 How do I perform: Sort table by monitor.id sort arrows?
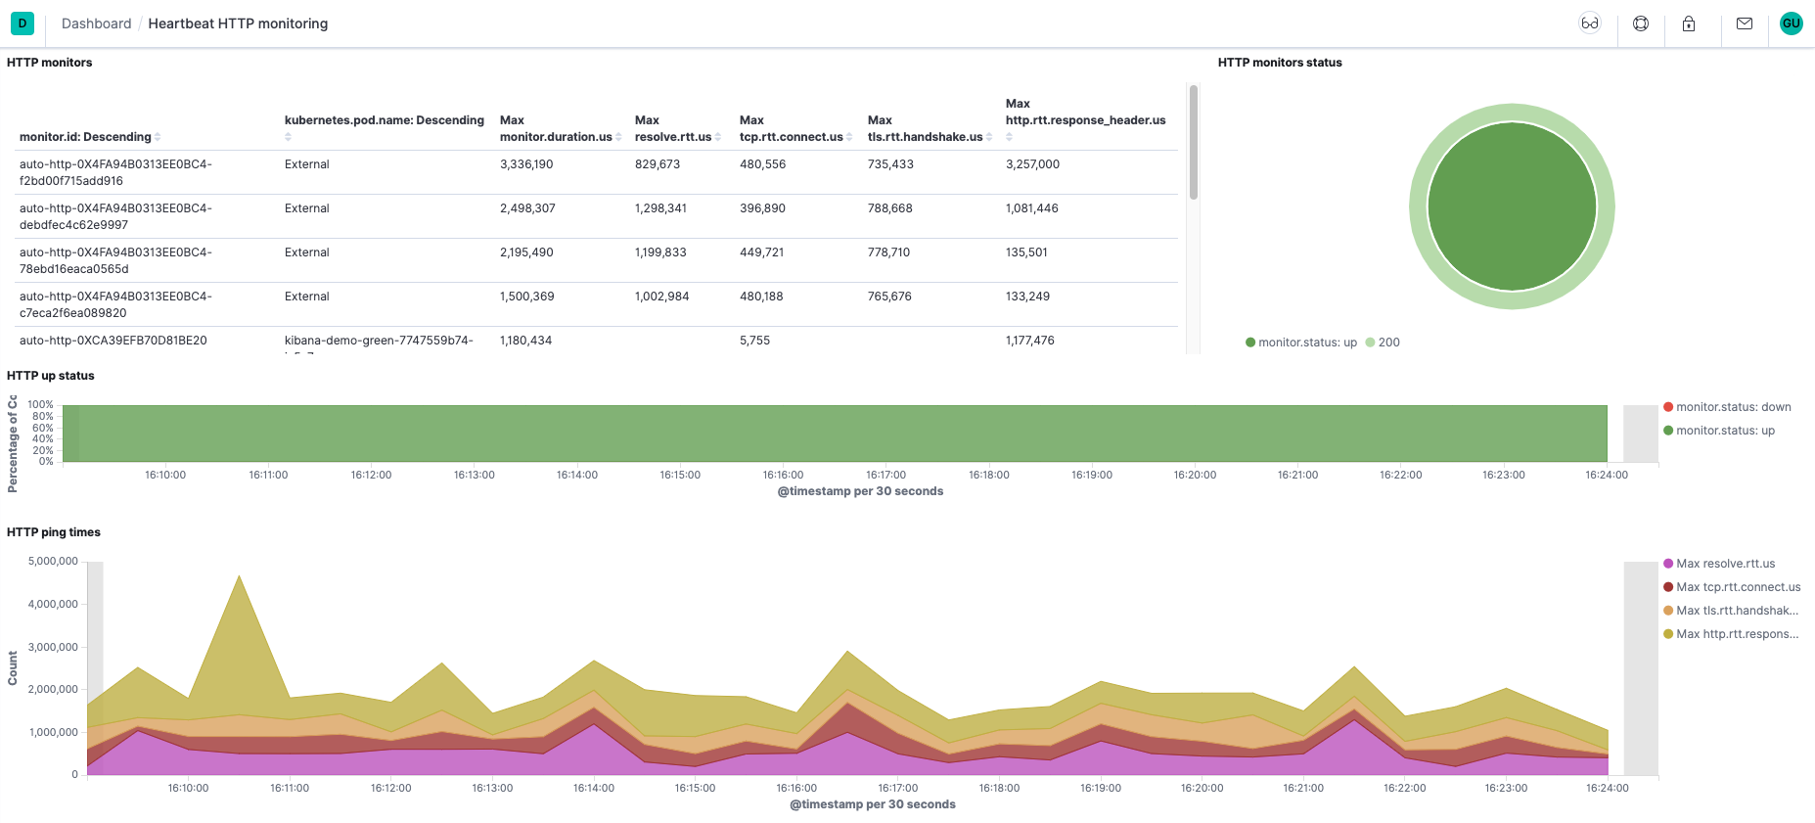[x=158, y=137]
